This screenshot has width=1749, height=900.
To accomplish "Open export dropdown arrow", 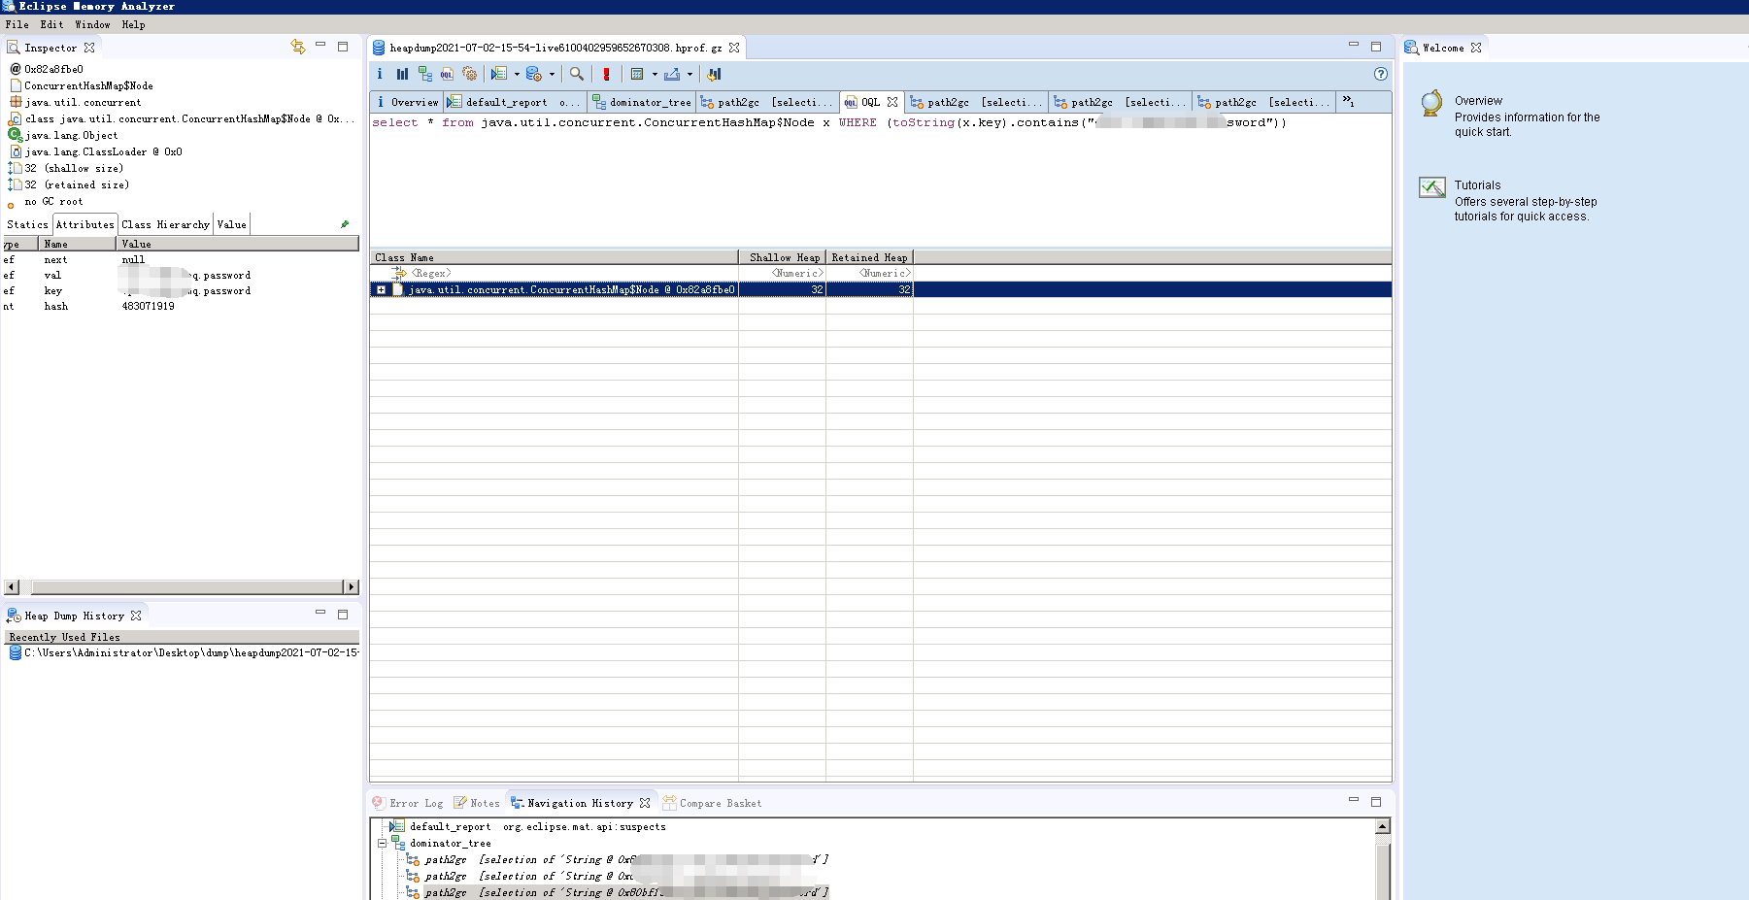I will 690,74.
